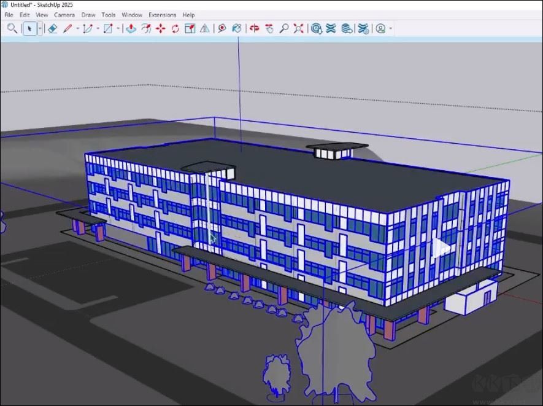Open the Search tool magnifier icon
The height and width of the screenshot is (406, 543).
click(12, 28)
